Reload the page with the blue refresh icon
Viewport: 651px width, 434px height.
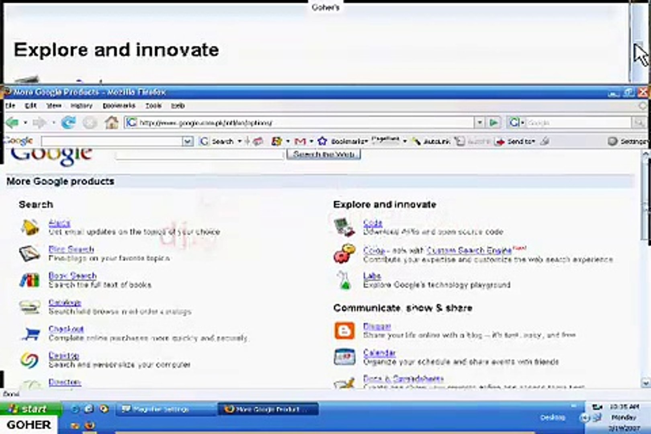[x=68, y=122]
